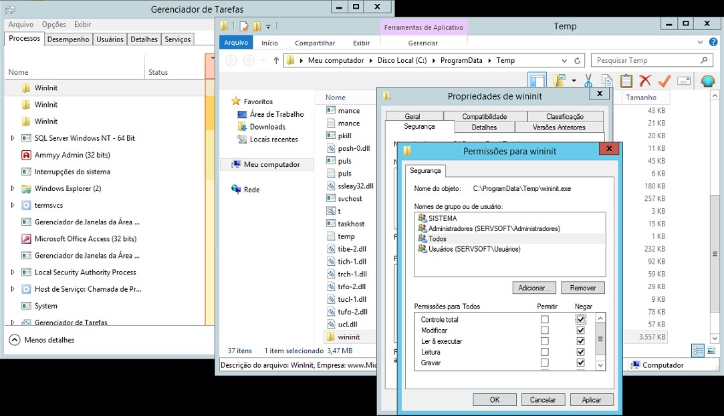The width and height of the screenshot is (724, 416).
Task: Toggle Negar checkbox for Controle total
Action: [x=580, y=320]
